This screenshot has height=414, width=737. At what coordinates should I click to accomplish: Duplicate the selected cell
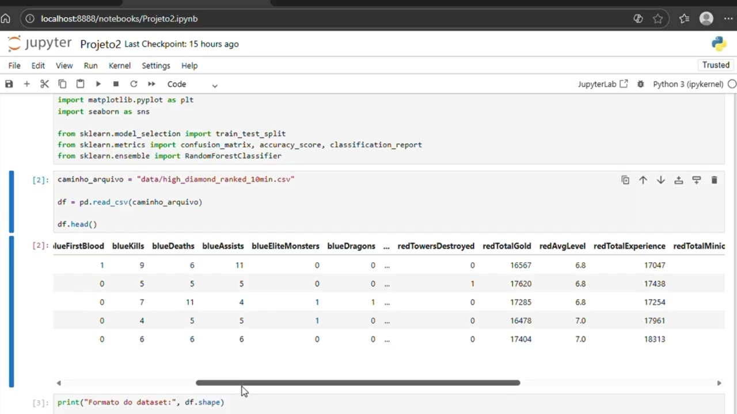click(625, 180)
